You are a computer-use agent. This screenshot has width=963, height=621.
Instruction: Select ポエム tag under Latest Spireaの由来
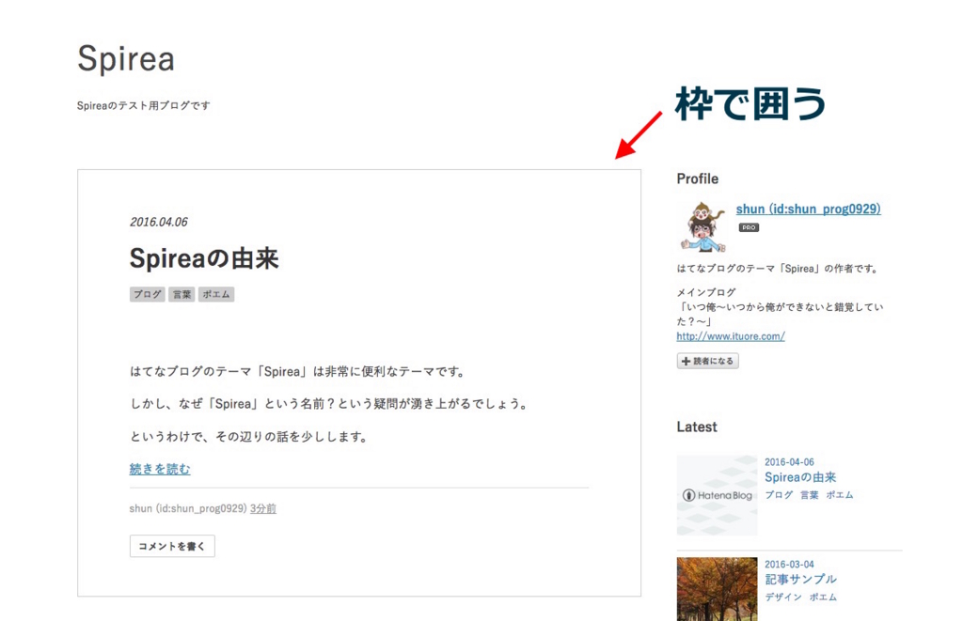[x=840, y=495]
